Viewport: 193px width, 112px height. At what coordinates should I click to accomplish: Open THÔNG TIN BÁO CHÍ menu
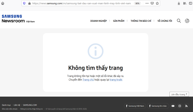click(x=141, y=21)
